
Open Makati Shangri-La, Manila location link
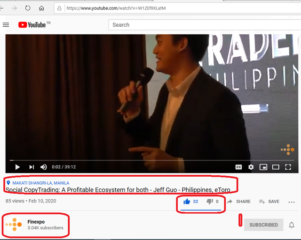(41, 183)
